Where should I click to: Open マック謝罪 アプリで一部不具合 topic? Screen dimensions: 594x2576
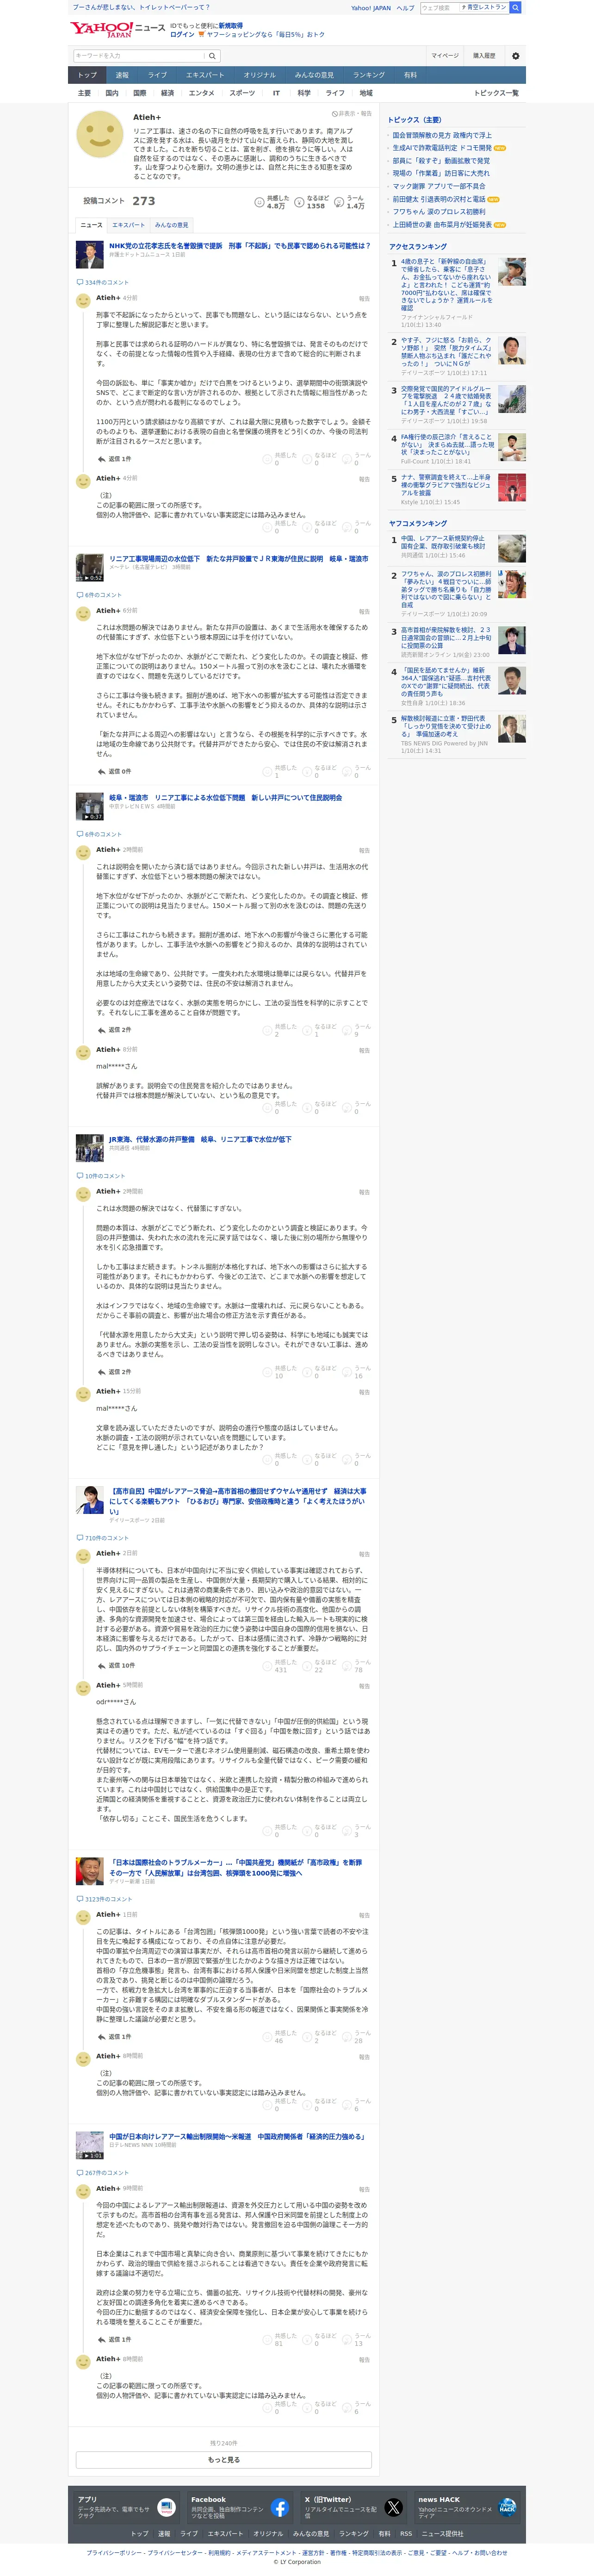(439, 186)
